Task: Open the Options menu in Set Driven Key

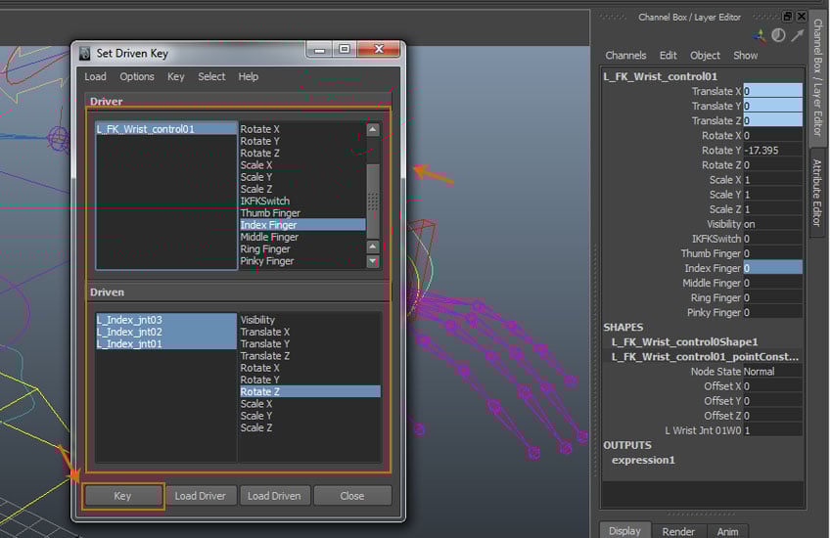Action: 137,77
